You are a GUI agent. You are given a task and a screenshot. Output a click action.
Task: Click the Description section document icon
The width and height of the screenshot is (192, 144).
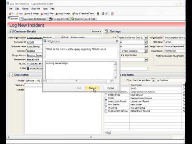[11, 75]
